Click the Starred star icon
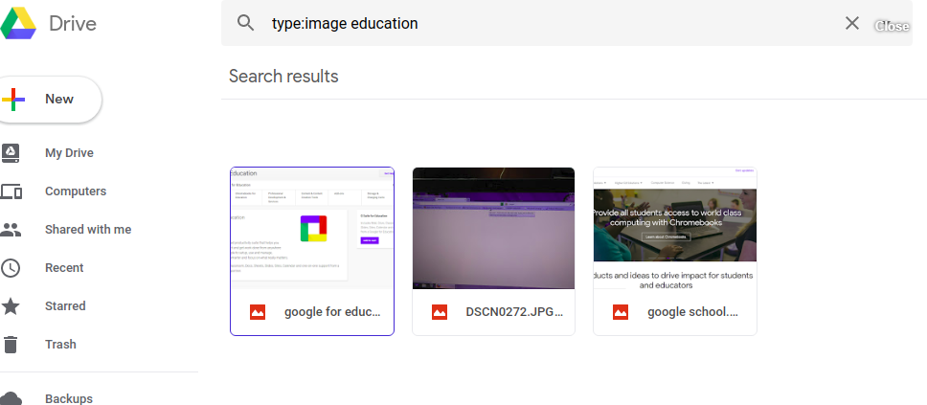Screen dimensions: 927x405 pos(11,306)
